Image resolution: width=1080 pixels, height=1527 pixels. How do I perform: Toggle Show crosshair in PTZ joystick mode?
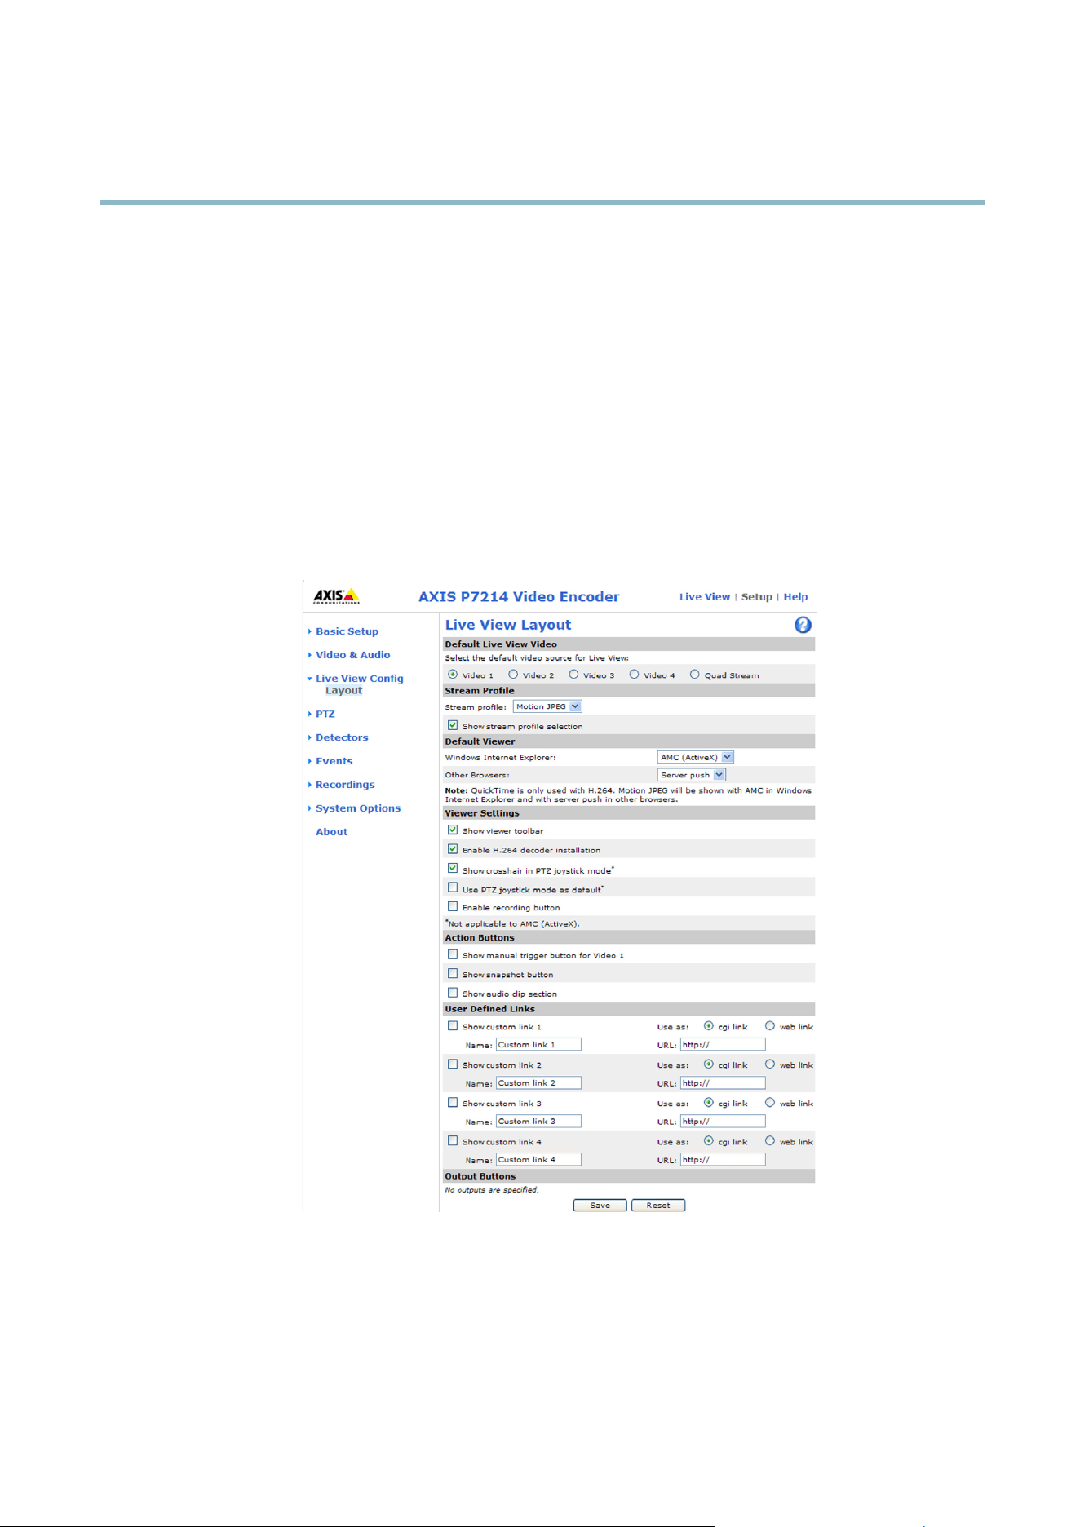pyautogui.click(x=453, y=869)
